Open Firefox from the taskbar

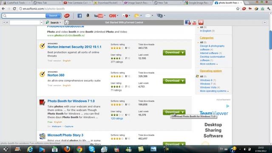tap(67, 149)
